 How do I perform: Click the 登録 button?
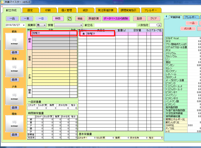click(x=139, y=19)
